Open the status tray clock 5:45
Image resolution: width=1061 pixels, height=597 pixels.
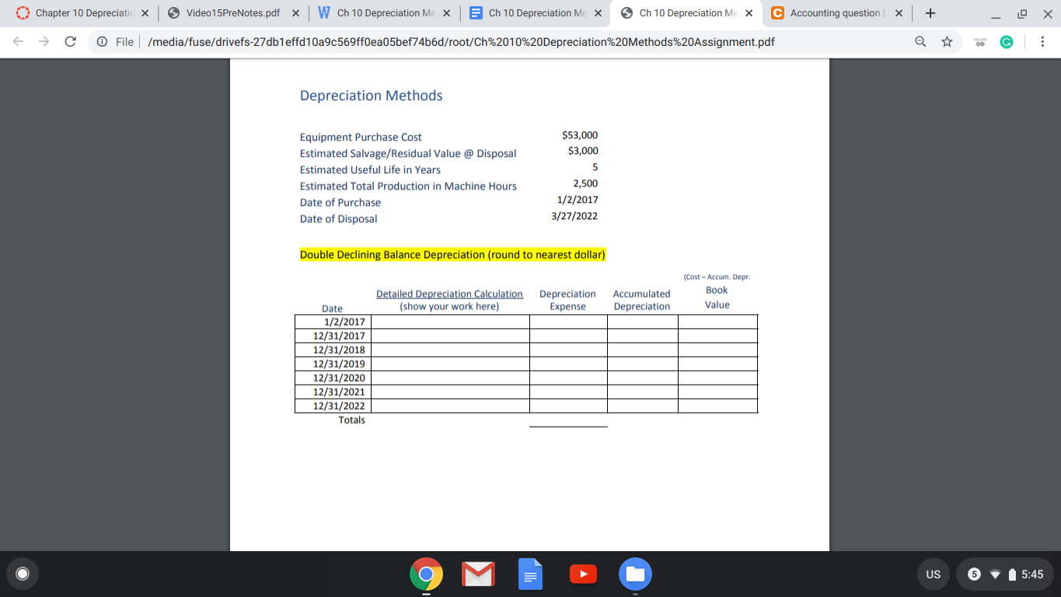tap(1032, 574)
